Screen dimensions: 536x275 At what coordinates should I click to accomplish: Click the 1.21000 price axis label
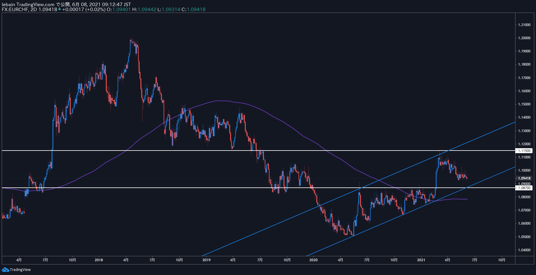point(524,25)
